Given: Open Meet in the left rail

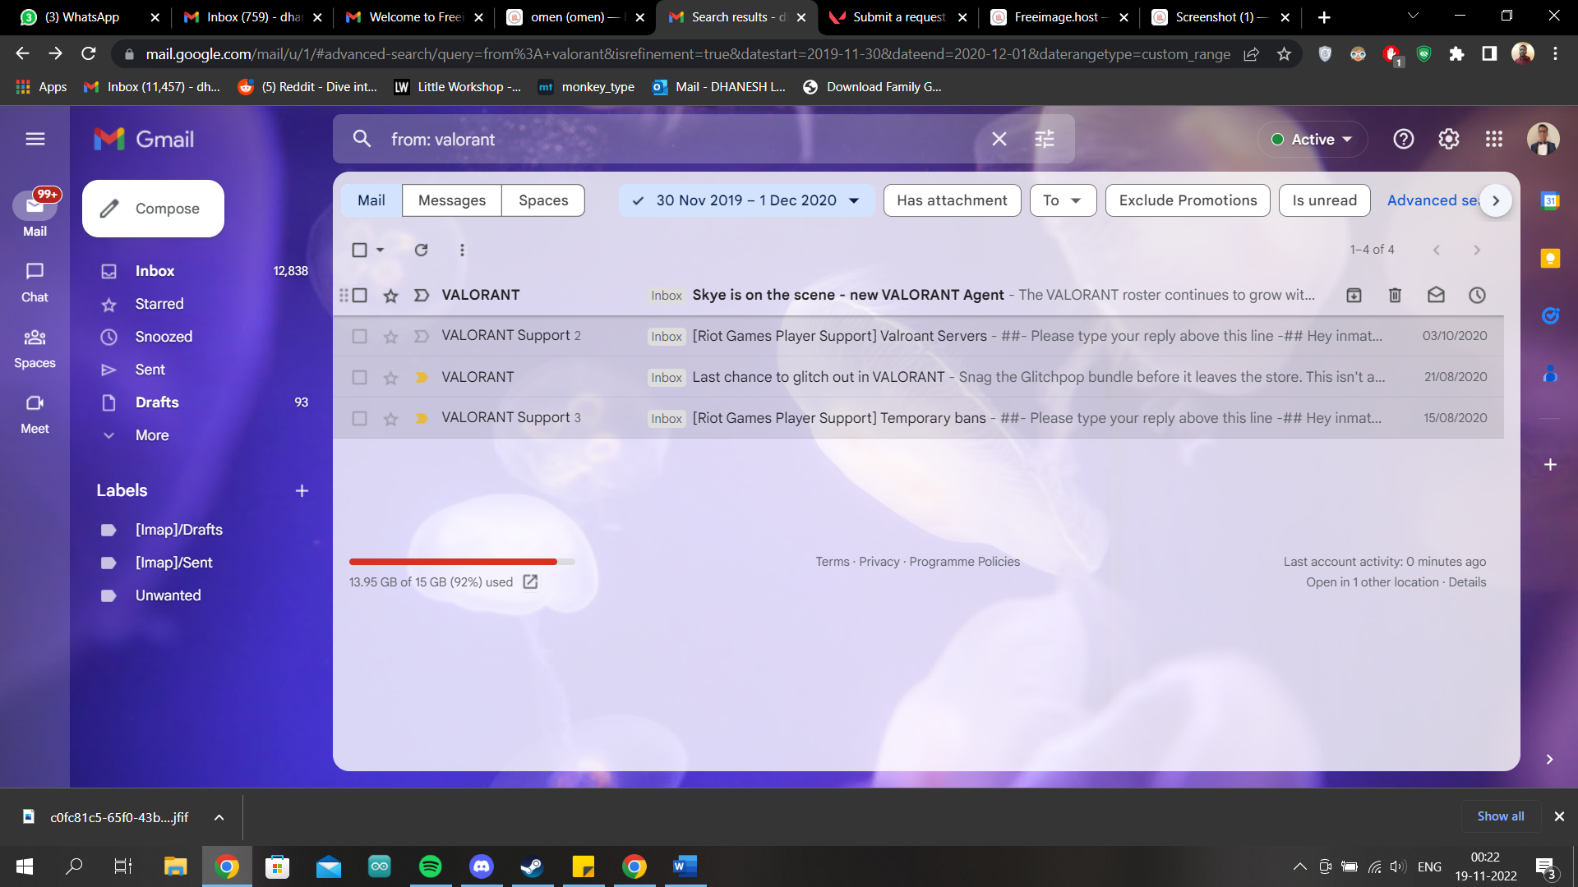Looking at the screenshot, I should point(35,414).
